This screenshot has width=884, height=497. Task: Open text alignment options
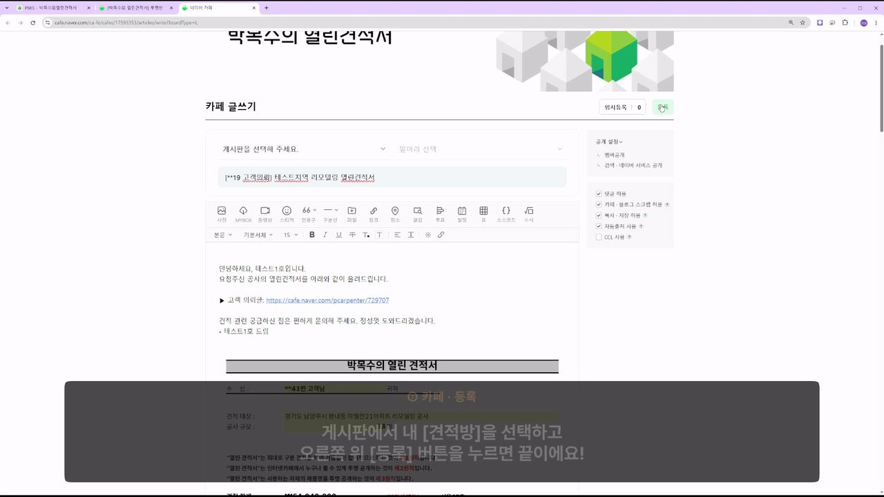tap(397, 235)
